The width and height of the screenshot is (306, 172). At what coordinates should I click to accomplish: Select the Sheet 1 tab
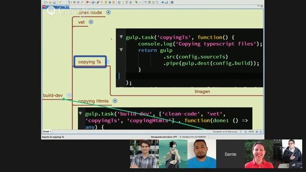coord(47,132)
